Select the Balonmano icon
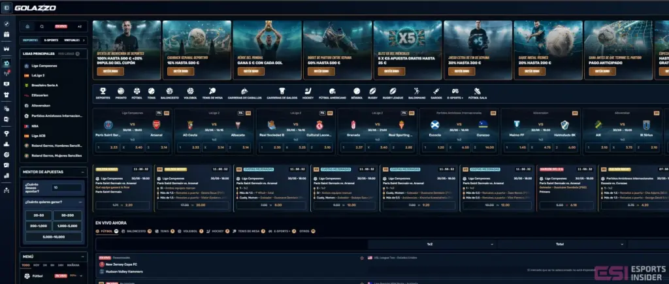The height and width of the screenshot is (284, 669). (416, 91)
